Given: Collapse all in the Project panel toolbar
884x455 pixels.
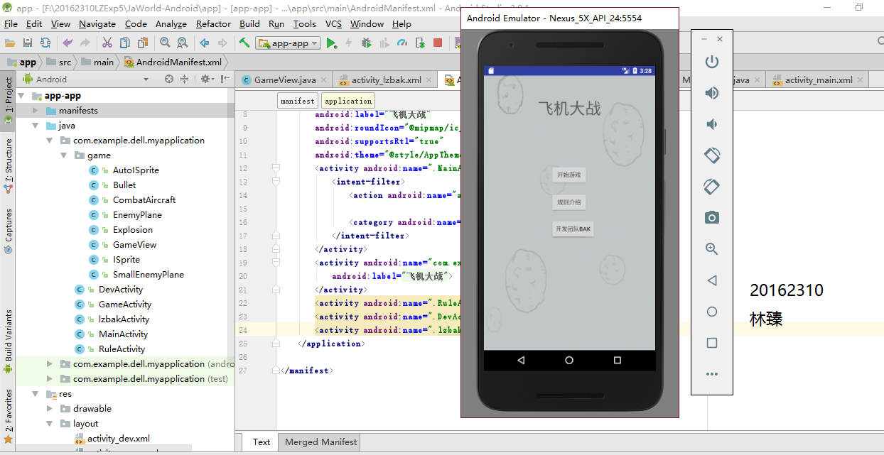Looking at the screenshot, I should click(184, 80).
